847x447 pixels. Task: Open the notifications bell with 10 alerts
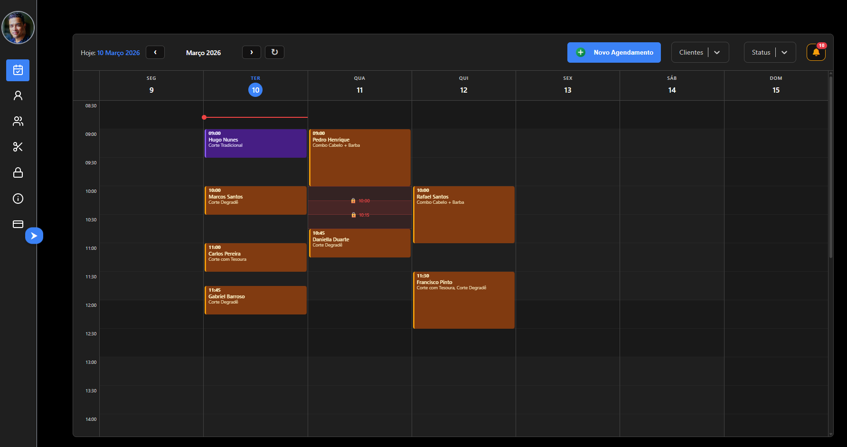tap(816, 52)
